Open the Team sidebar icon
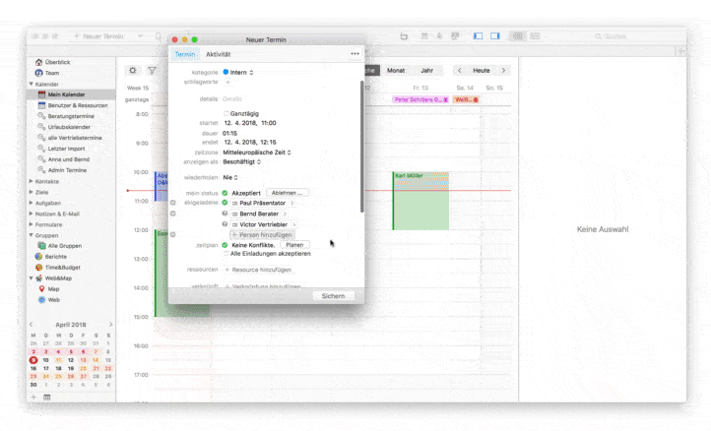This screenshot has width=711, height=431. pos(39,73)
